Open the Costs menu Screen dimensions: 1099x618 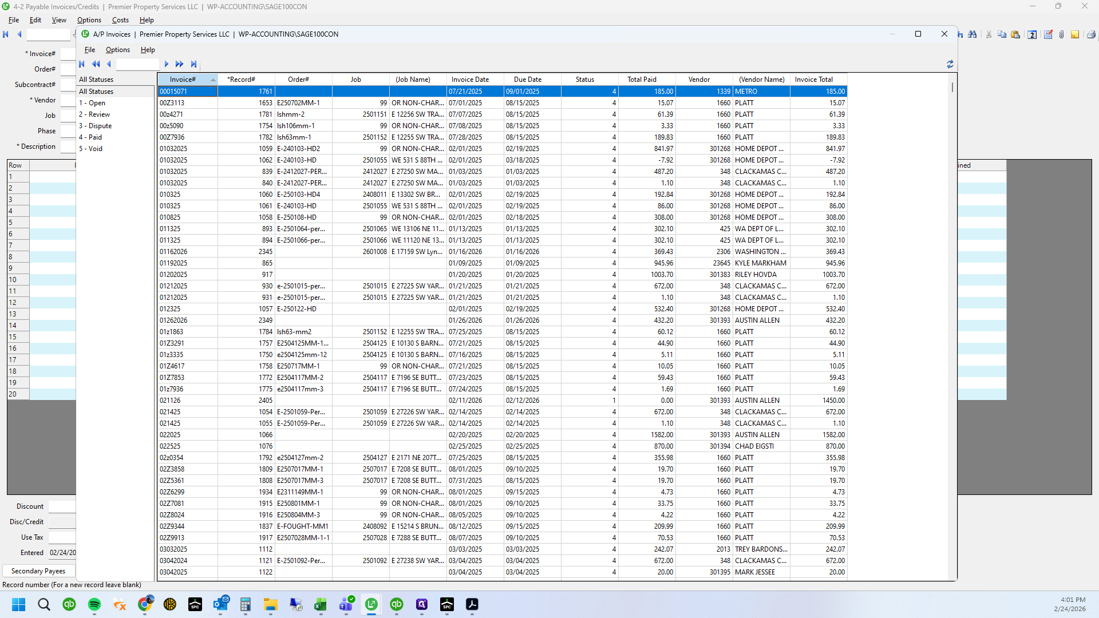point(120,20)
